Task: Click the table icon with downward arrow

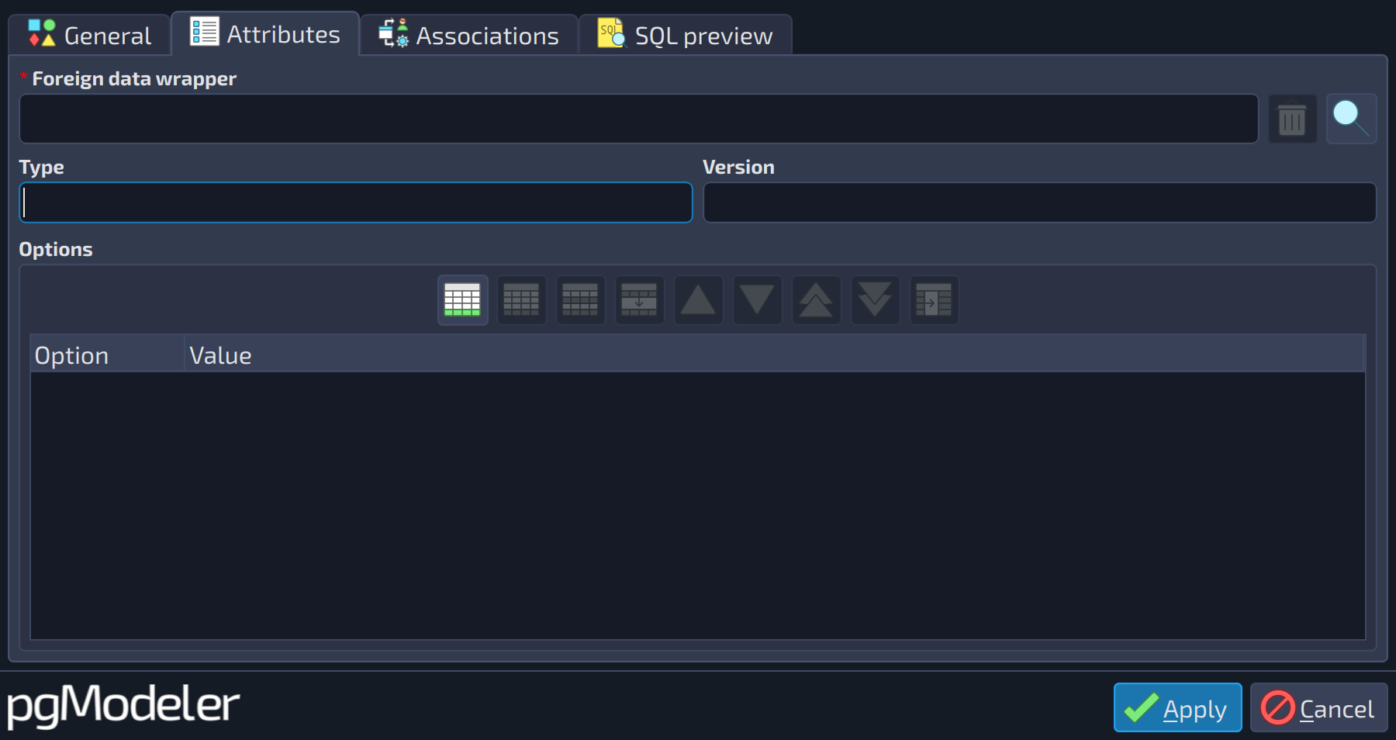Action: [639, 300]
